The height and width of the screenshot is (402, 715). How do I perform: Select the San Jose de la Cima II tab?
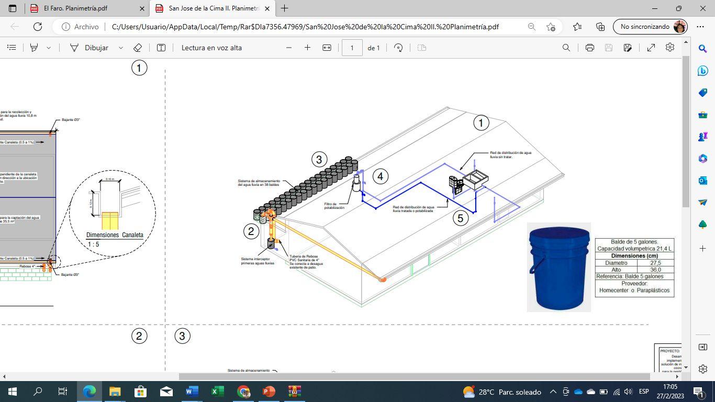coord(213,8)
